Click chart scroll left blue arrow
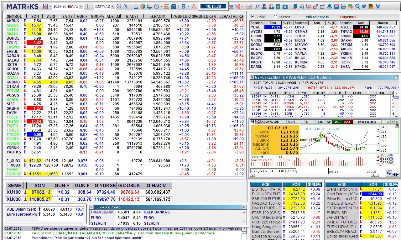This screenshot has height=240, width=401. (394, 174)
